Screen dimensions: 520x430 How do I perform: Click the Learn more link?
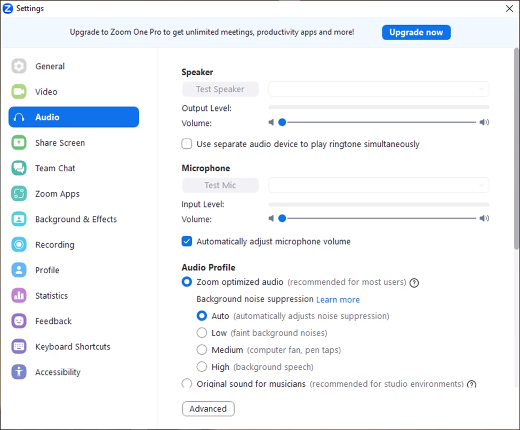[x=338, y=300]
